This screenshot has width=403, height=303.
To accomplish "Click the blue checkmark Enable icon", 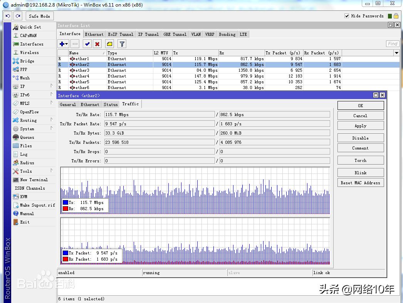I will [87, 44].
